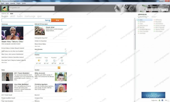Open the Miley Cyrus, John Lennon headline

tap(12, 54)
